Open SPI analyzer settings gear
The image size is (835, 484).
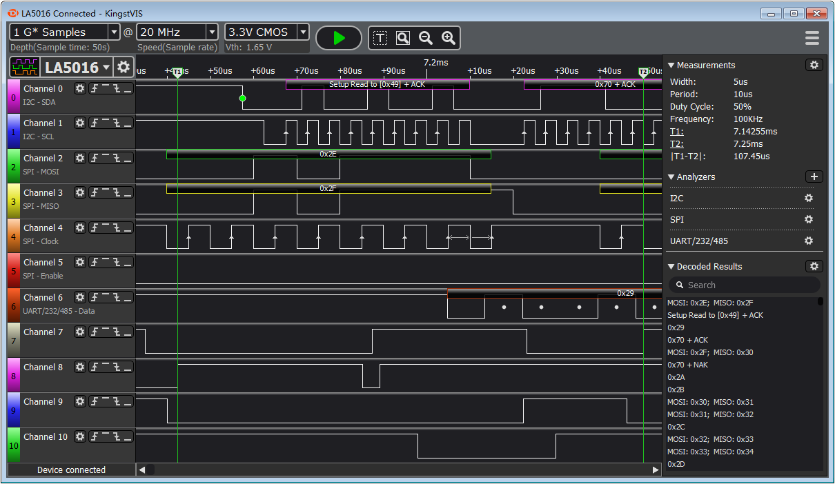[809, 219]
